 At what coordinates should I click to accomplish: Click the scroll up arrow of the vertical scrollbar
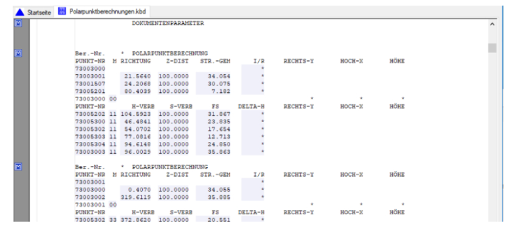click(492, 25)
